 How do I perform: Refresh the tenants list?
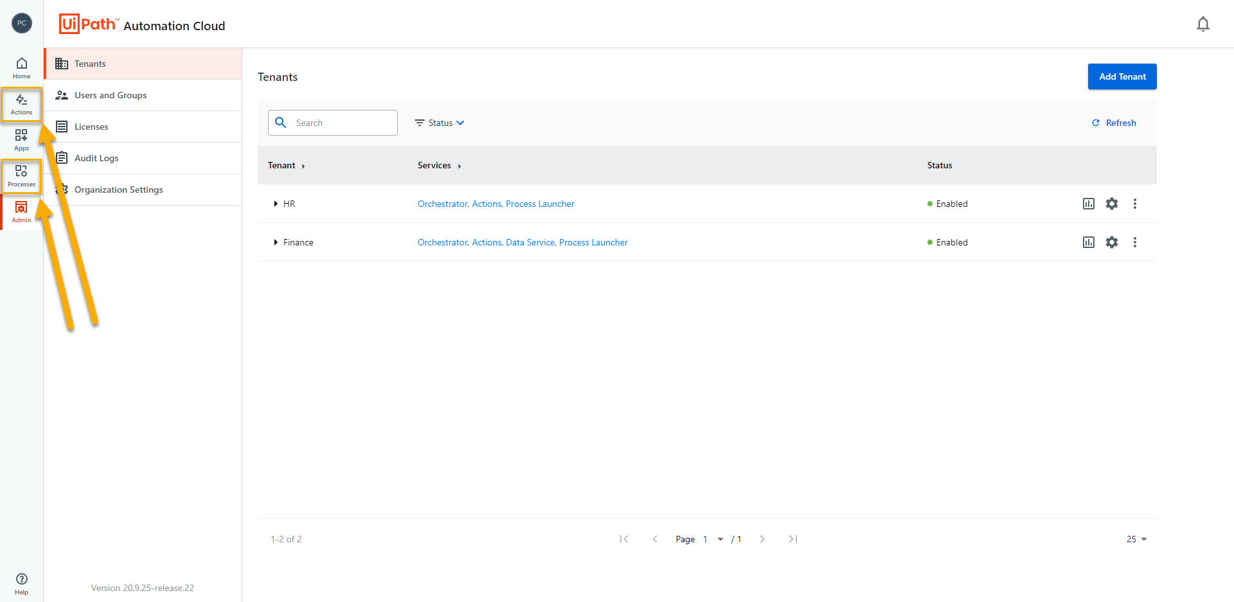(1114, 123)
